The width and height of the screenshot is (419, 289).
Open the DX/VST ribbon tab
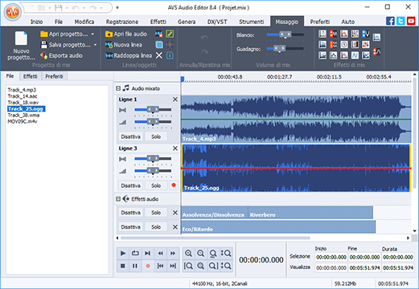point(217,22)
